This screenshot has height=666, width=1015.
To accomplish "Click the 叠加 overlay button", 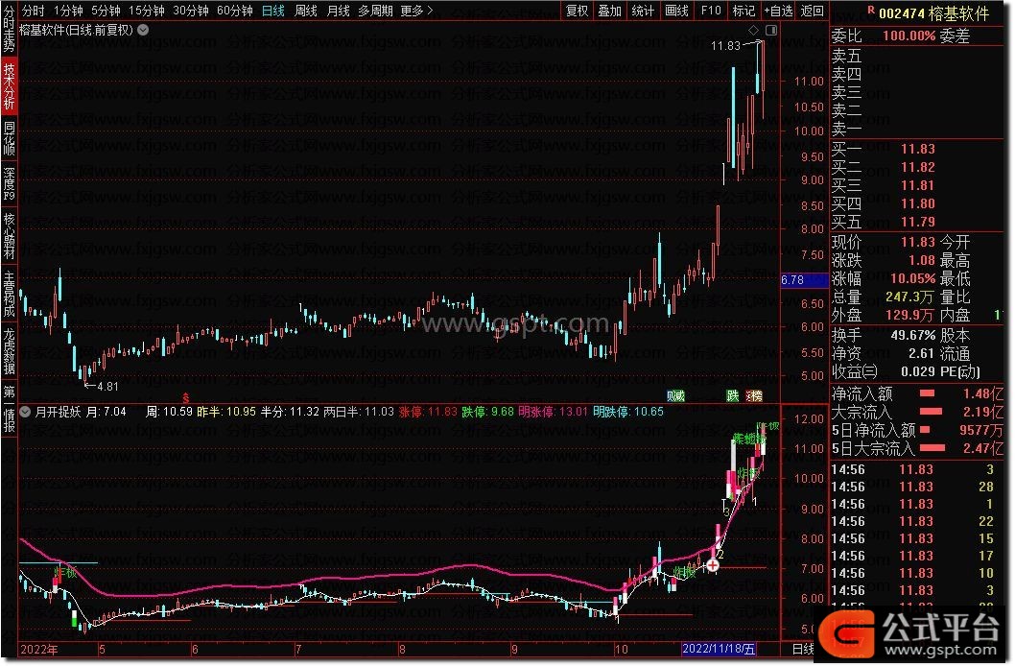I will click(x=610, y=11).
